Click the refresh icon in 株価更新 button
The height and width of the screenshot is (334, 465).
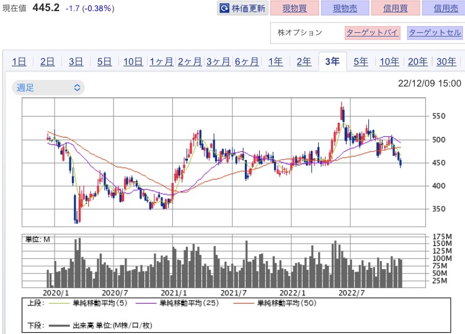224,8
